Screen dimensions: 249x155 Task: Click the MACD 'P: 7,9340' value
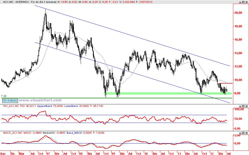coord(99,133)
